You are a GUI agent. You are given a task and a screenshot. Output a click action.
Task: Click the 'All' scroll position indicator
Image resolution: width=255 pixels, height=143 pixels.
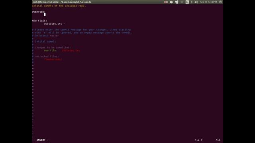pos(218,140)
